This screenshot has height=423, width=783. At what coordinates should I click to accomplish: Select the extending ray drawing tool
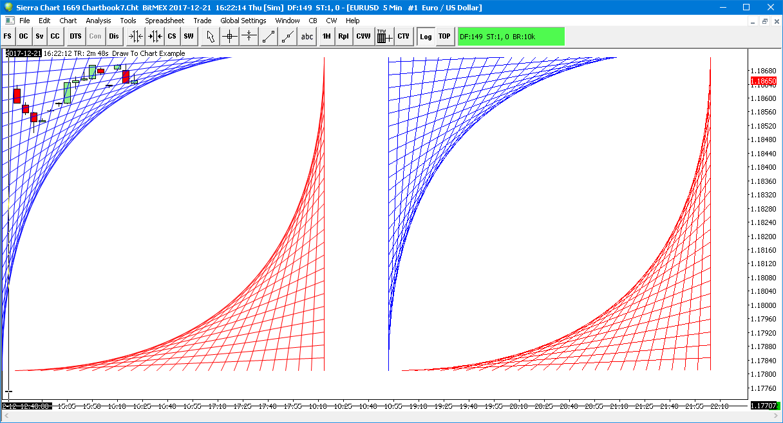pyautogui.click(x=287, y=37)
